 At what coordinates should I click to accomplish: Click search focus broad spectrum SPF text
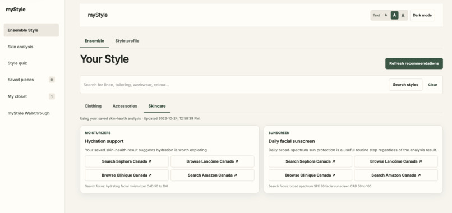320,186
